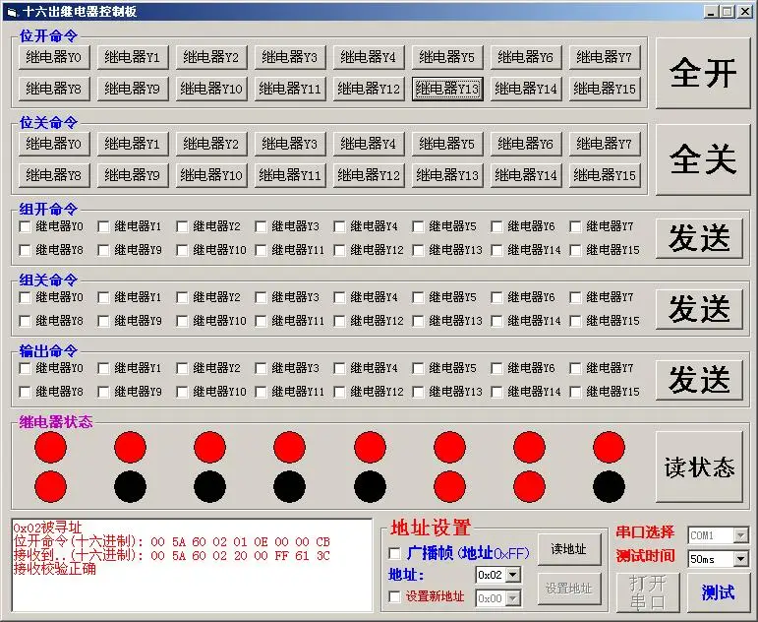Click 继电器Y1 in 位关命令 group
The height and width of the screenshot is (622, 758).
tap(133, 144)
